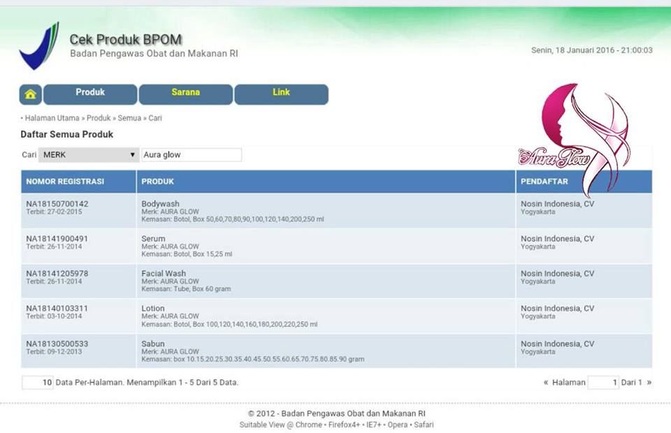Click the BPOM checkmark logo

[x=39, y=45]
